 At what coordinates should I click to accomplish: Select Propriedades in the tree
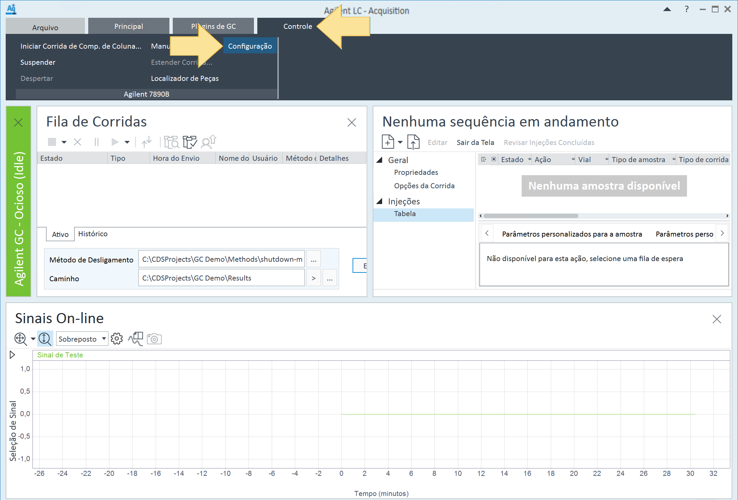pyautogui.click(x=416, y=172)
